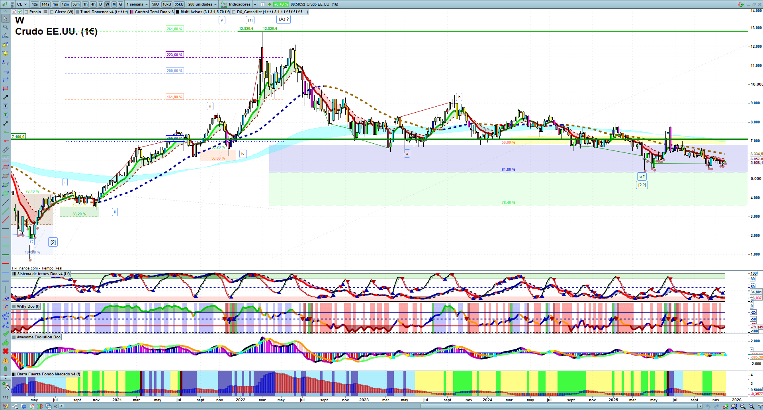Toggle the weekly W timeframe button
Screen dimensions: 763x410
pos(107,4)
